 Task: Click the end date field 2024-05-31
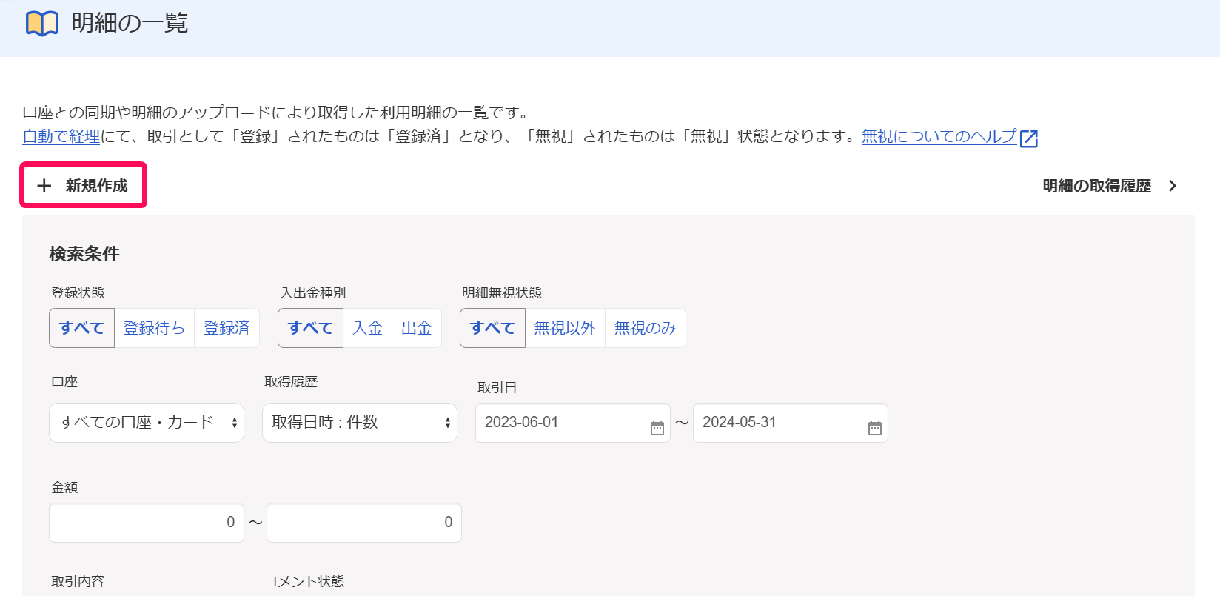click(791, 423)
